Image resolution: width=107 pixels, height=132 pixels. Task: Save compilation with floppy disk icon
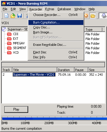coord(20,16)
